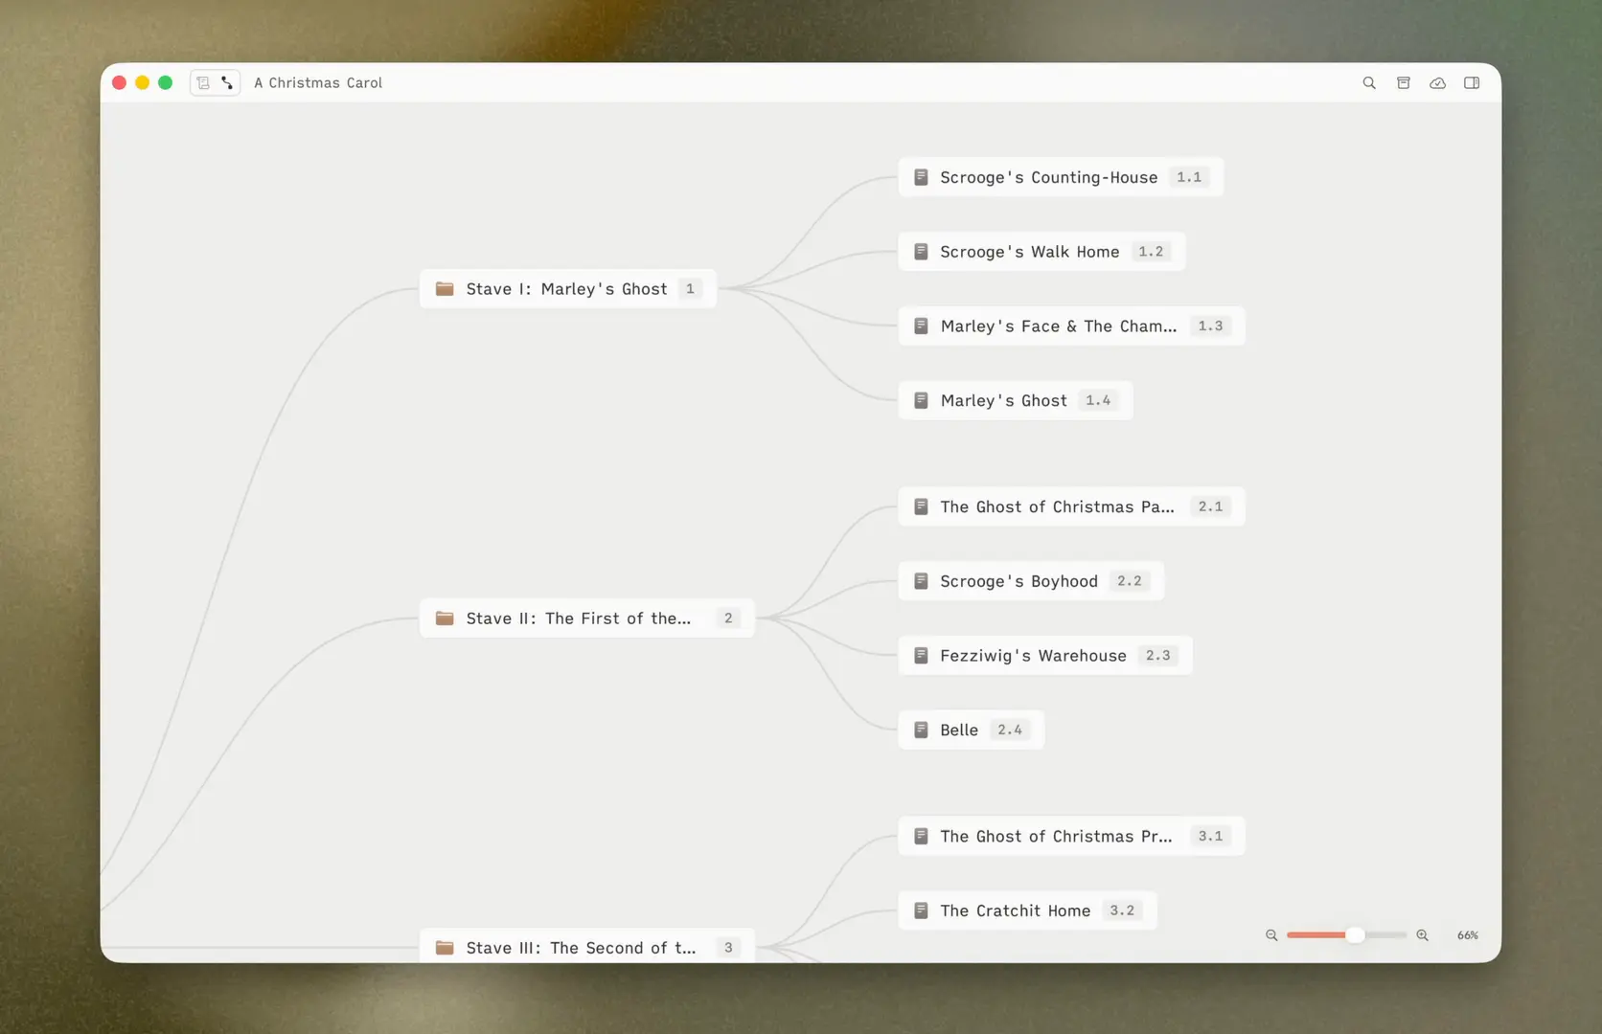Click the document icon on Marley's Ghost card
The width and height of the screenshot is (1602, 1034).
coord(921,400)
